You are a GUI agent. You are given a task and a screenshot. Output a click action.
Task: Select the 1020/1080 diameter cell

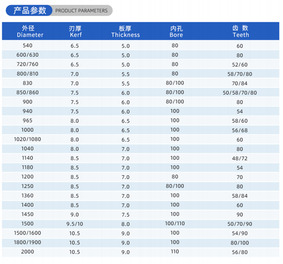coord(27,139)
